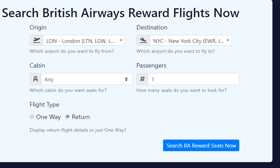
Task: Click the plane departure icon beside Origin
Action: pyautogui.click(x=37, y=40)
